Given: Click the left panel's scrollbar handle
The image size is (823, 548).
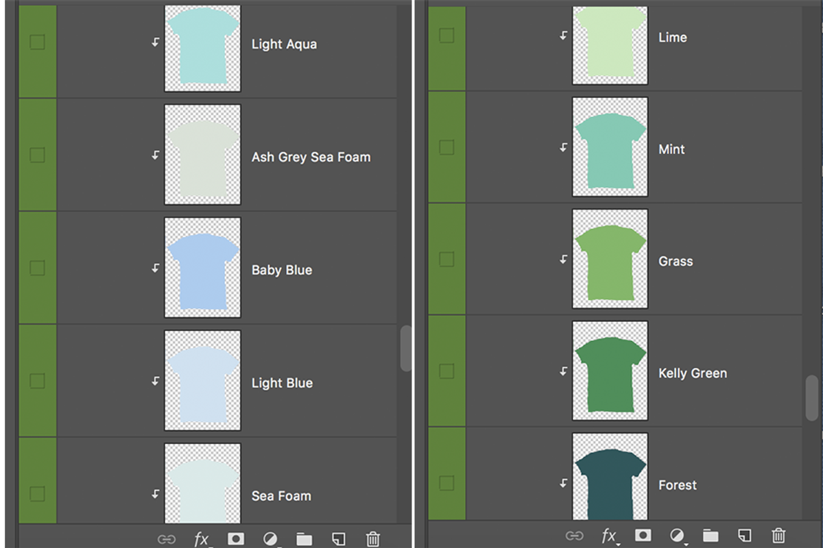Looking at the screenshot, I should click(x=406, y=349).
